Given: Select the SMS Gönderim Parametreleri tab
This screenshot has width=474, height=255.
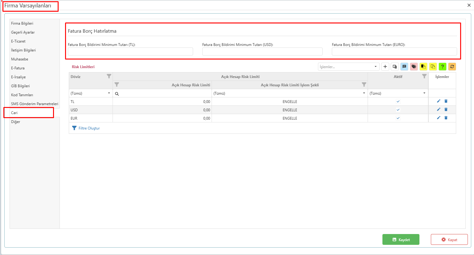Looking at the screenshot, I should pos(35,104).
